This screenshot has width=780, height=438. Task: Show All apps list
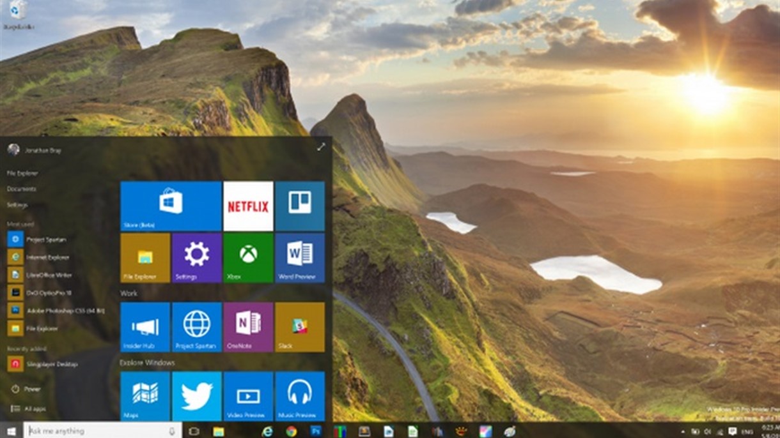(x=29, y=409)
